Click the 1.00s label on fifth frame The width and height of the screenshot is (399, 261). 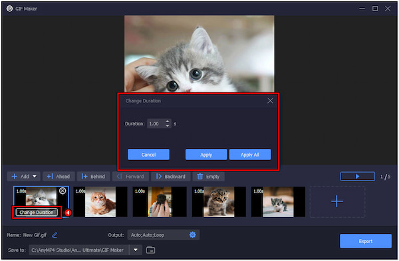pyautogui.click(x=258, y=191)
